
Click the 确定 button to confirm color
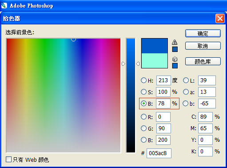203,33
